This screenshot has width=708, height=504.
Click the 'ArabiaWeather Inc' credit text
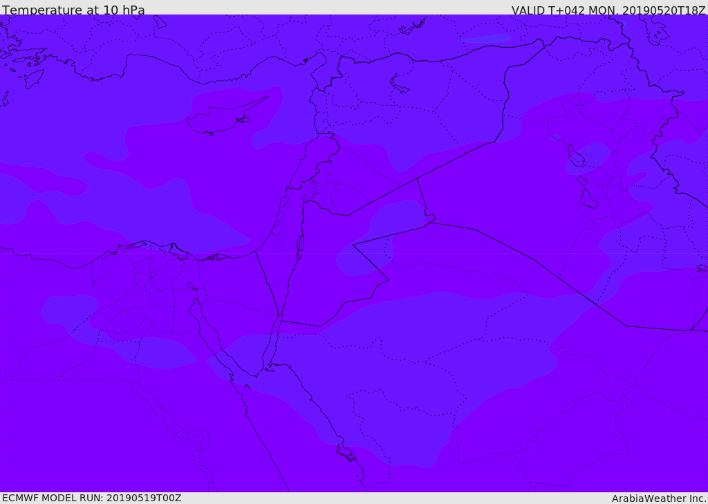(x=658, y=498)
